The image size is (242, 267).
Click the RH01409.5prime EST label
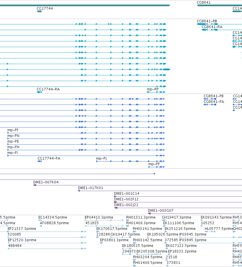coord(148,263)
